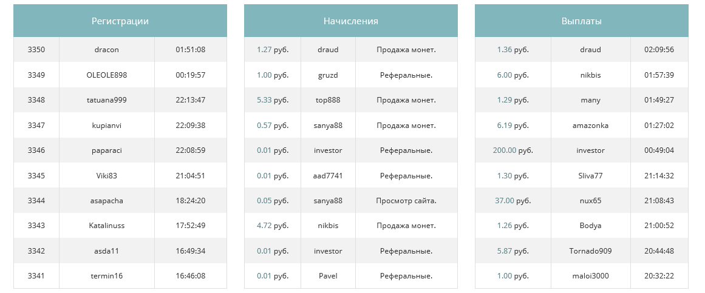Select Katalinuss in registrations list
This screenshot has width=705, height=293.
tap(106, 226)
